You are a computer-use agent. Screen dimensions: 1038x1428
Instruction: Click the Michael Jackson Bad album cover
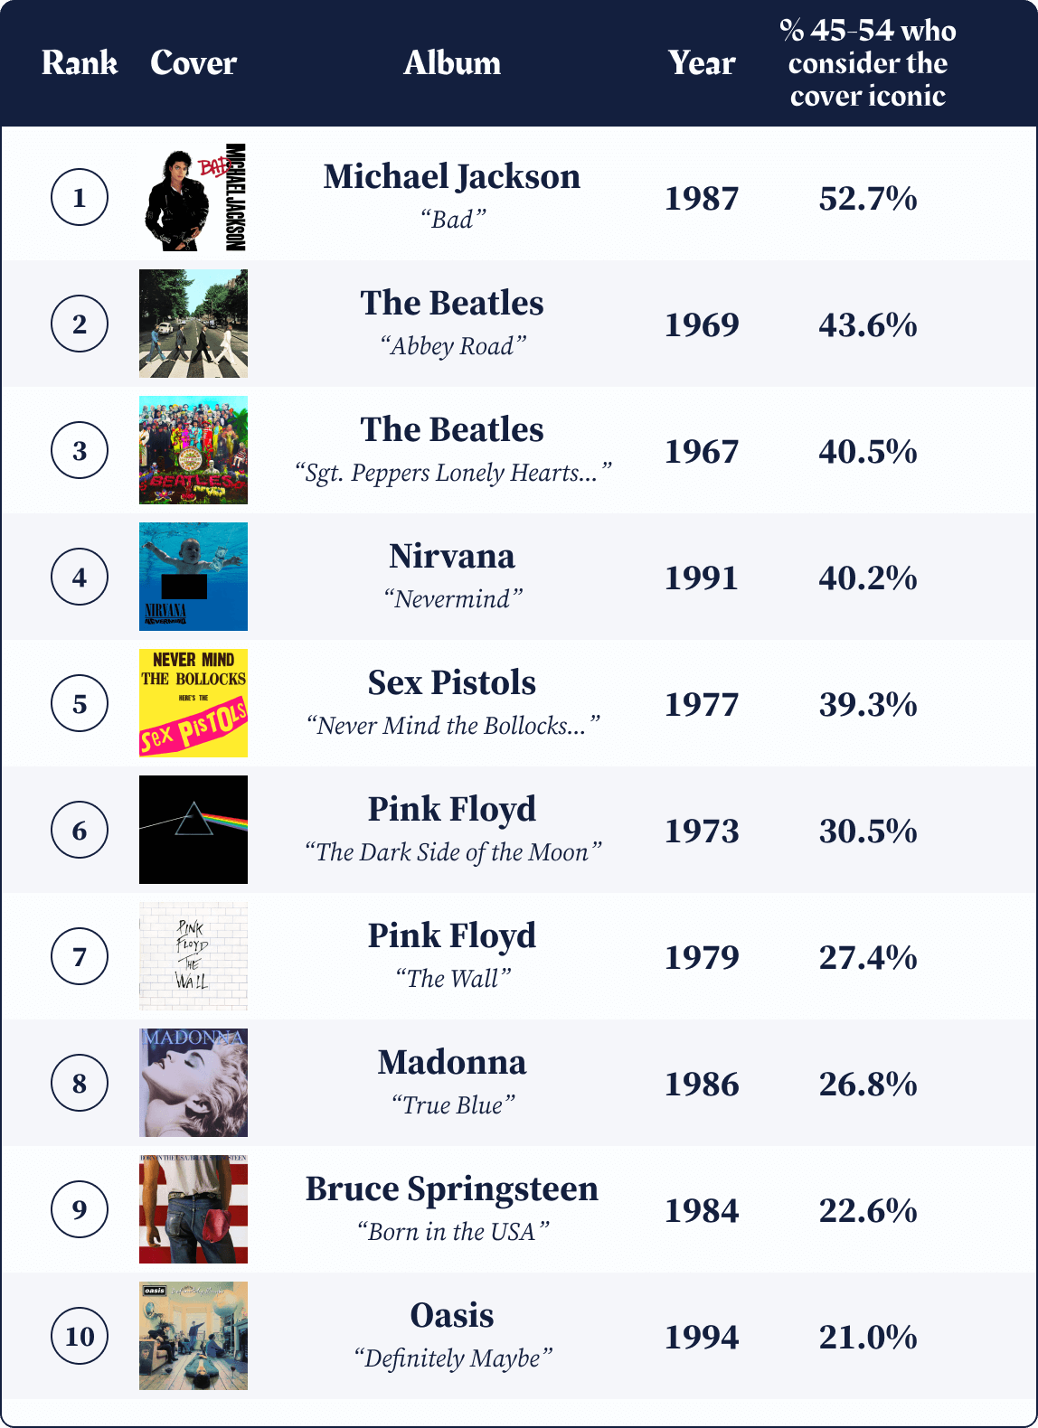pos(193,197)
